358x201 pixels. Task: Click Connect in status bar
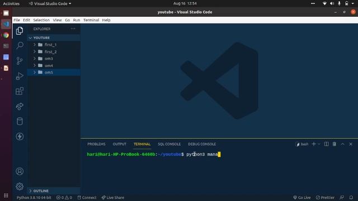tap(87, 198)
